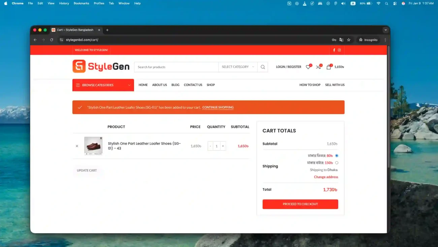Reload the cart page
Viewport: 438px width, 247px height.
[x=52, y=40]
